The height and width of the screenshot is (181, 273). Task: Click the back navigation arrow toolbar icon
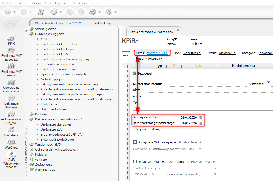pyautogui.click(x=8, y=12)
